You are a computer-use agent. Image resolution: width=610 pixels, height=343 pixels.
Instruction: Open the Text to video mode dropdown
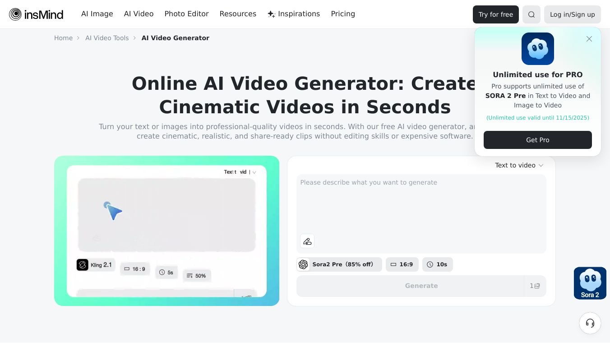coord(519,165)
